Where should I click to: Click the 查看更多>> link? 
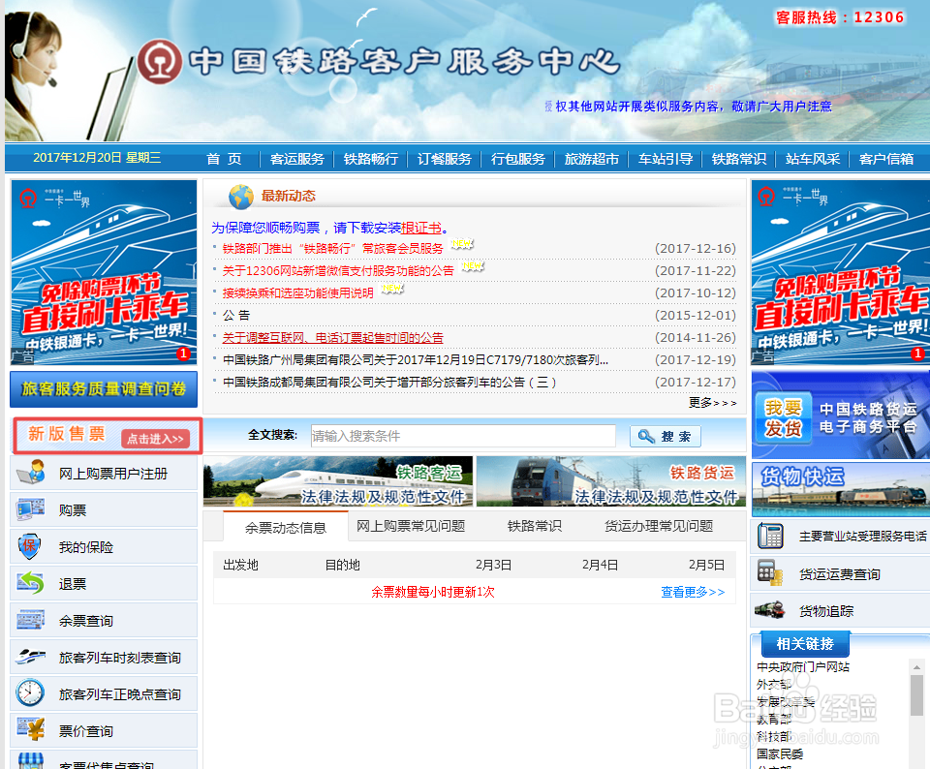[693, 592]
